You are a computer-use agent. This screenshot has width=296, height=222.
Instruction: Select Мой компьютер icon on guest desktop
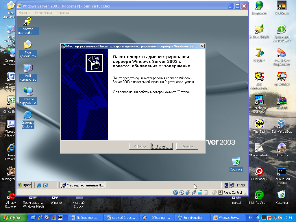tap(28, 73)
